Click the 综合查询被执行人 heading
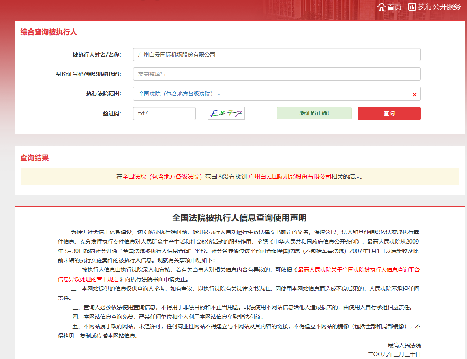This screenshot has height=359, width=467. click(x=49, y=32)
